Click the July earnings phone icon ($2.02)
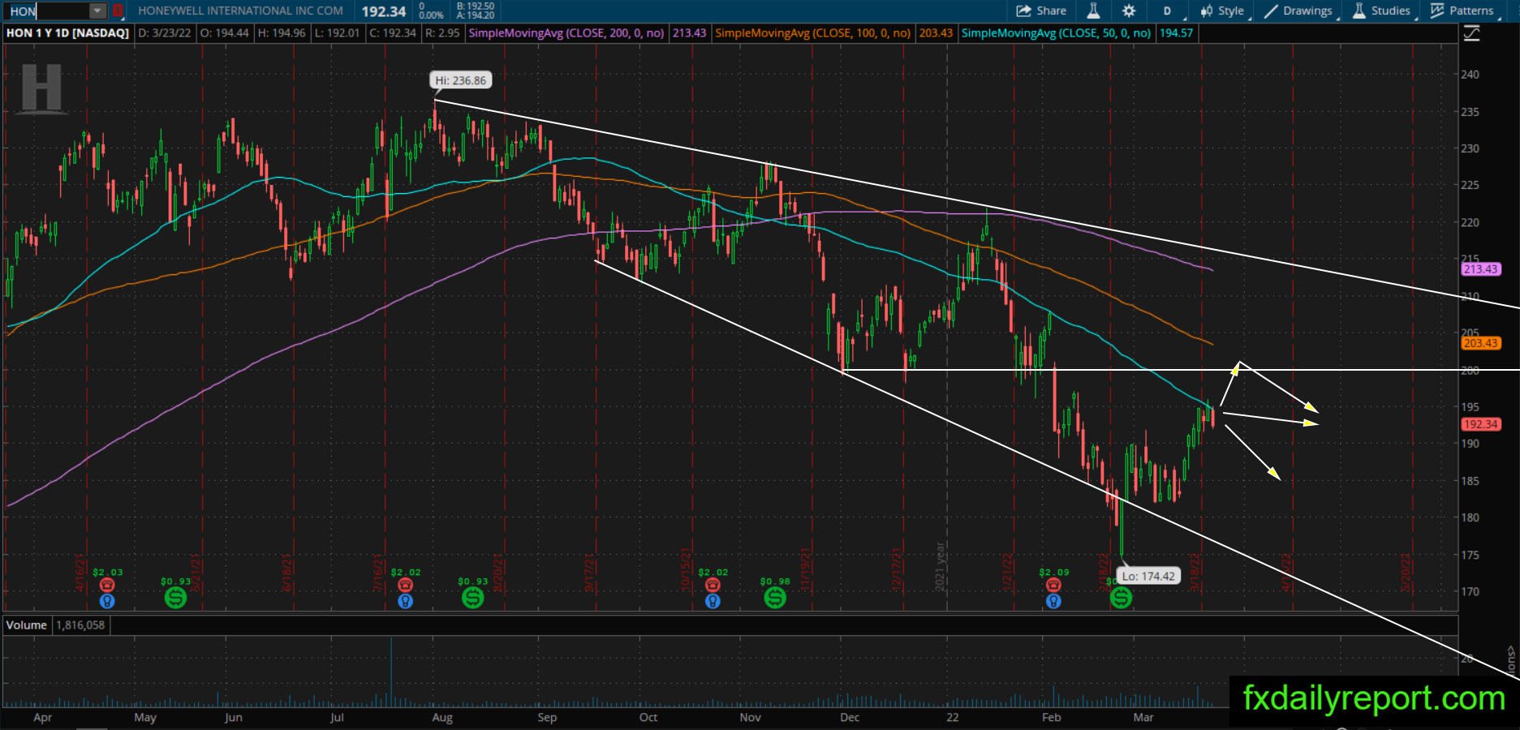Image resolution: width=1520 pixels, height=730 pixels. (406, 585)
